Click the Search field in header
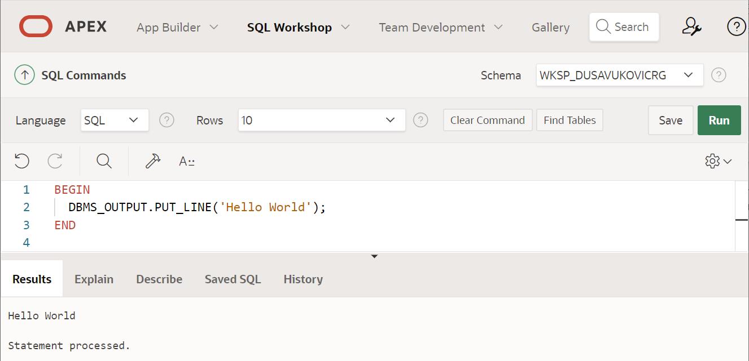The width and height of the screenshot is (749, 361). tap(624, 27)
